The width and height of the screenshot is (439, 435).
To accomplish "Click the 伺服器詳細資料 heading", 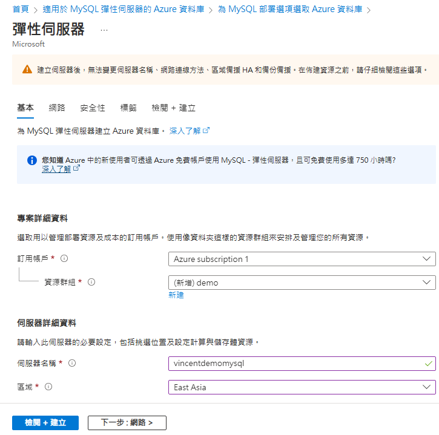I will click(47, 323).
